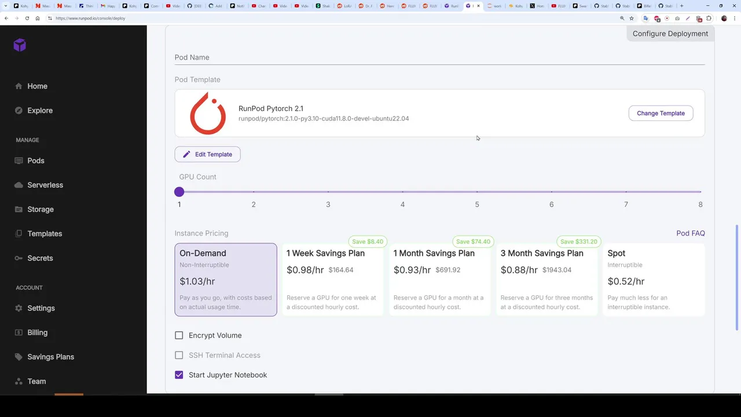This screenshot has height=417, width=741.
Task: Open Secrets via the key icon
Action: click(19, 258)
